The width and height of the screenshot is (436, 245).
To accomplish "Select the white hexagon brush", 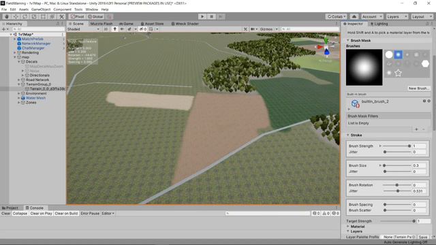I will coord(425,63).
